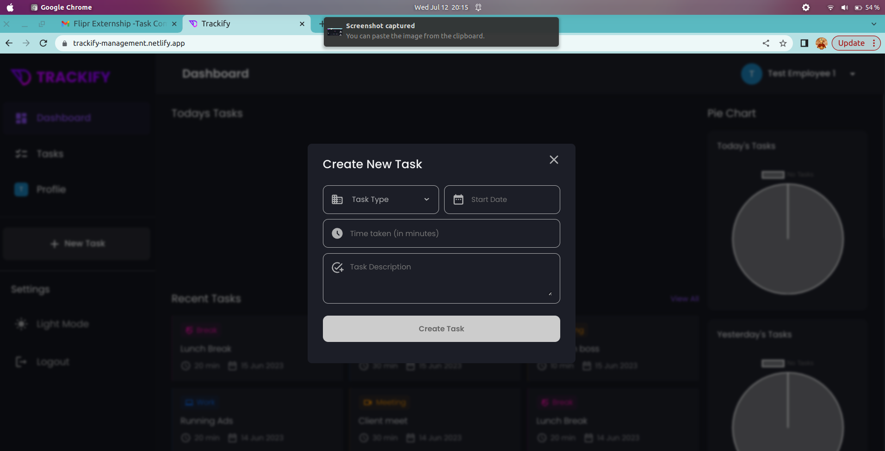Click the Logout icon in the sidebar
Screen dimensions: 885x451
click(x=20, y=361)
